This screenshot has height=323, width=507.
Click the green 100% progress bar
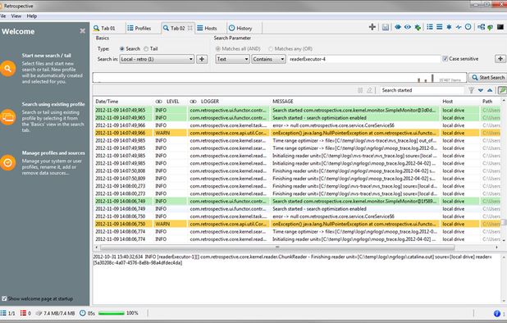(x=112, y=313)
